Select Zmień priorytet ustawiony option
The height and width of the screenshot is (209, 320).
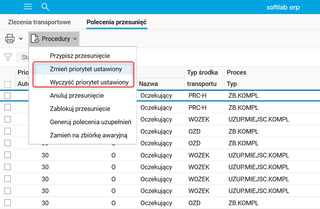point(86,69)
